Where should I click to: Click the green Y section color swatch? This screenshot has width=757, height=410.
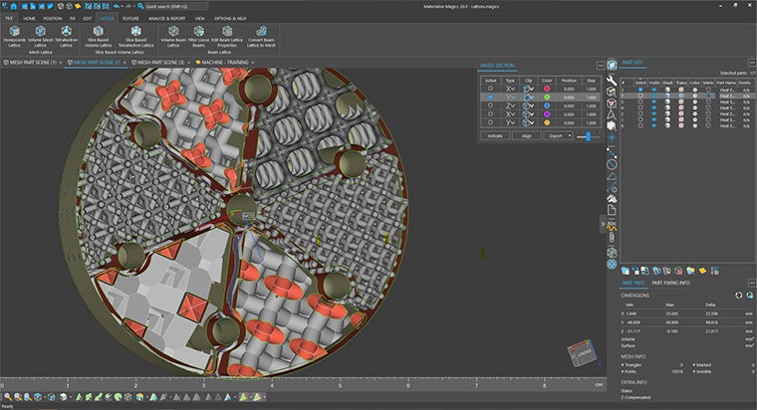547,99
